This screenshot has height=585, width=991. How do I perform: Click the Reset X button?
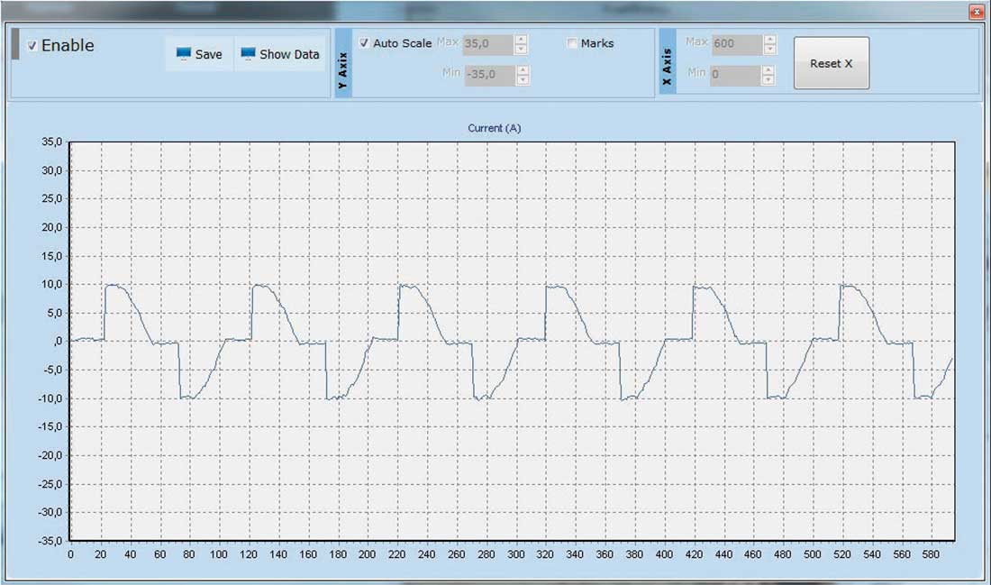832,62
